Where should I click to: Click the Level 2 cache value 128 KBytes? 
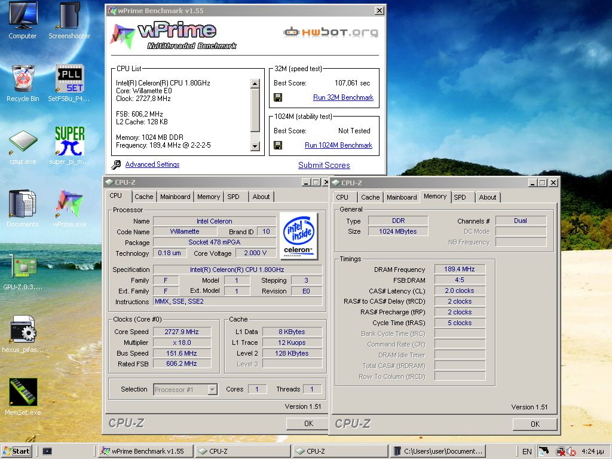pyautogui.click(x=292, y=353)
